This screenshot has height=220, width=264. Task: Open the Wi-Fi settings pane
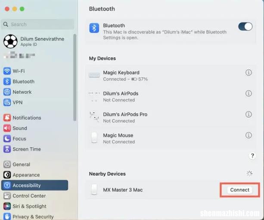(19, 71)
